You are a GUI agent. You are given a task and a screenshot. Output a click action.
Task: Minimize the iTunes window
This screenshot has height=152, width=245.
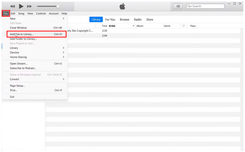(229, 3)
